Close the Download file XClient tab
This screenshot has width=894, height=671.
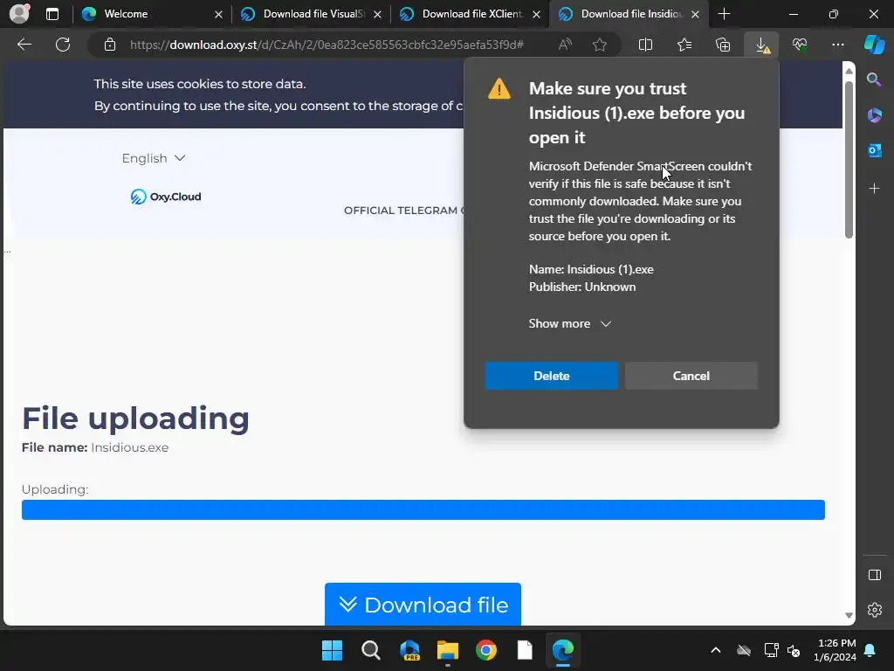pos(536,14)
